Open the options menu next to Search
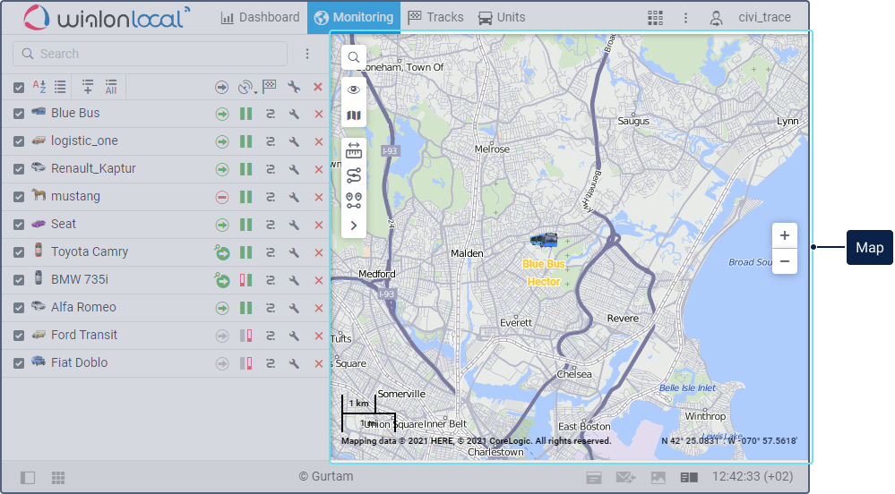 tap(307, 54)
